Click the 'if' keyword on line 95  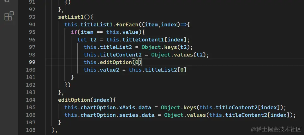(x=74, y=32)
